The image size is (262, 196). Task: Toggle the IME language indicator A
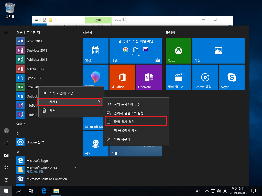tap(225, 191)
